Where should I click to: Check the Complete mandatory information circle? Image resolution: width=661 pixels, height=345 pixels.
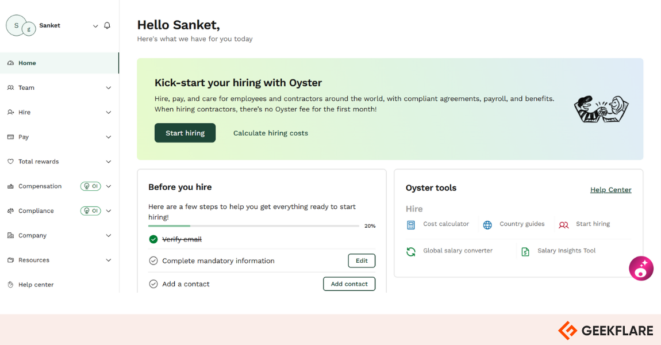153,260
